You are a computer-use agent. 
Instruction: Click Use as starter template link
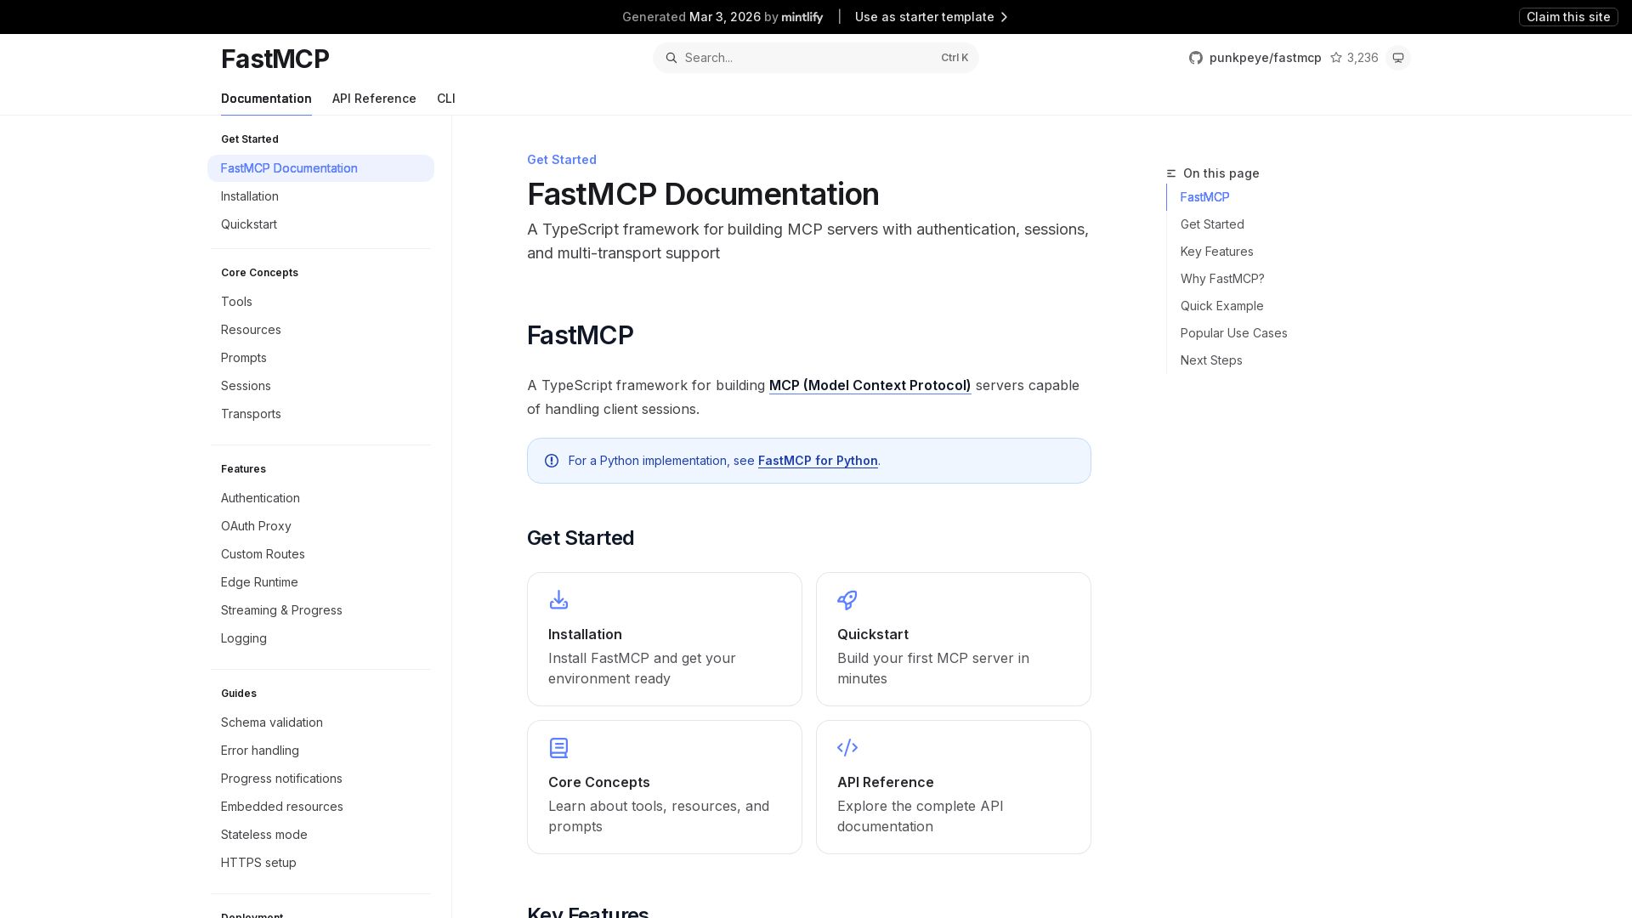[x=924, y=17]
